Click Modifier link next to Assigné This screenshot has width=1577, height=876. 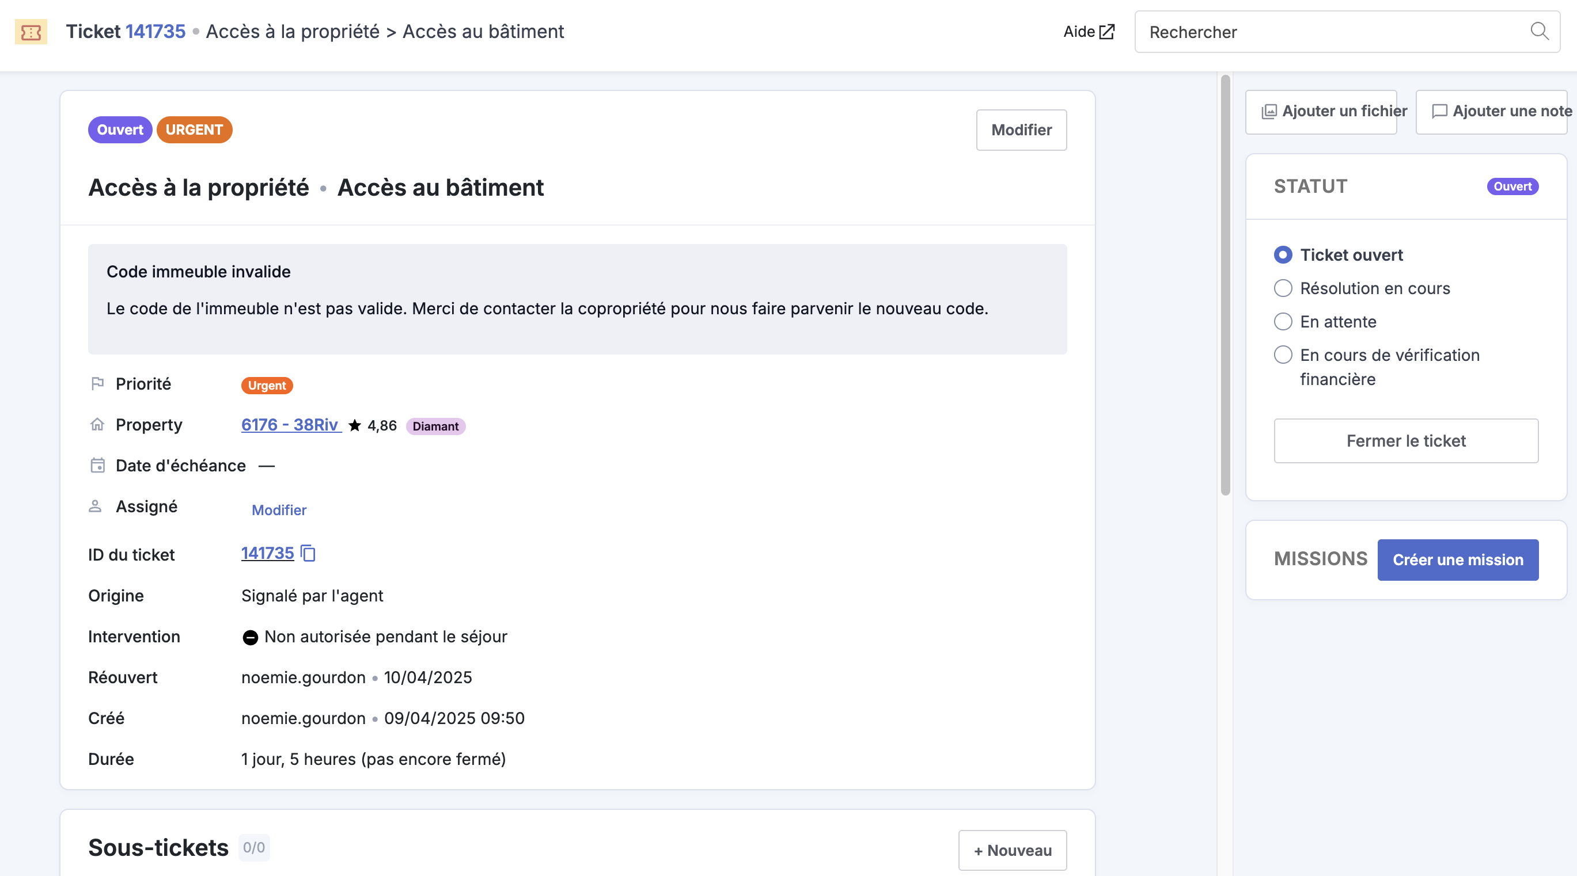[279, 509]
